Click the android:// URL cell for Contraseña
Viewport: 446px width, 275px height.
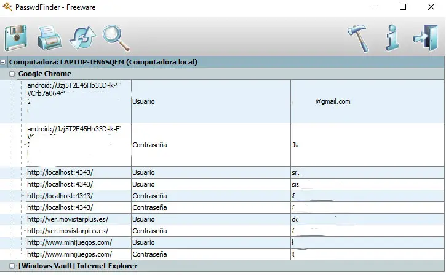click(79, 145)
